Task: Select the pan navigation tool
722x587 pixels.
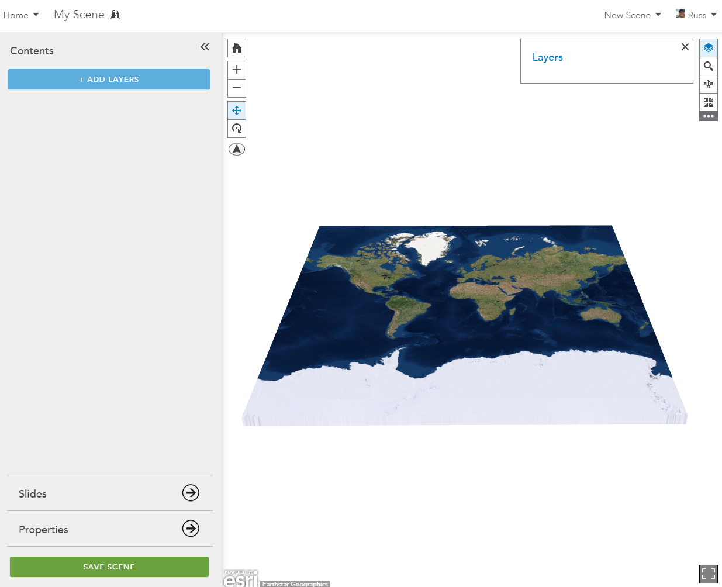Action: 237,111
